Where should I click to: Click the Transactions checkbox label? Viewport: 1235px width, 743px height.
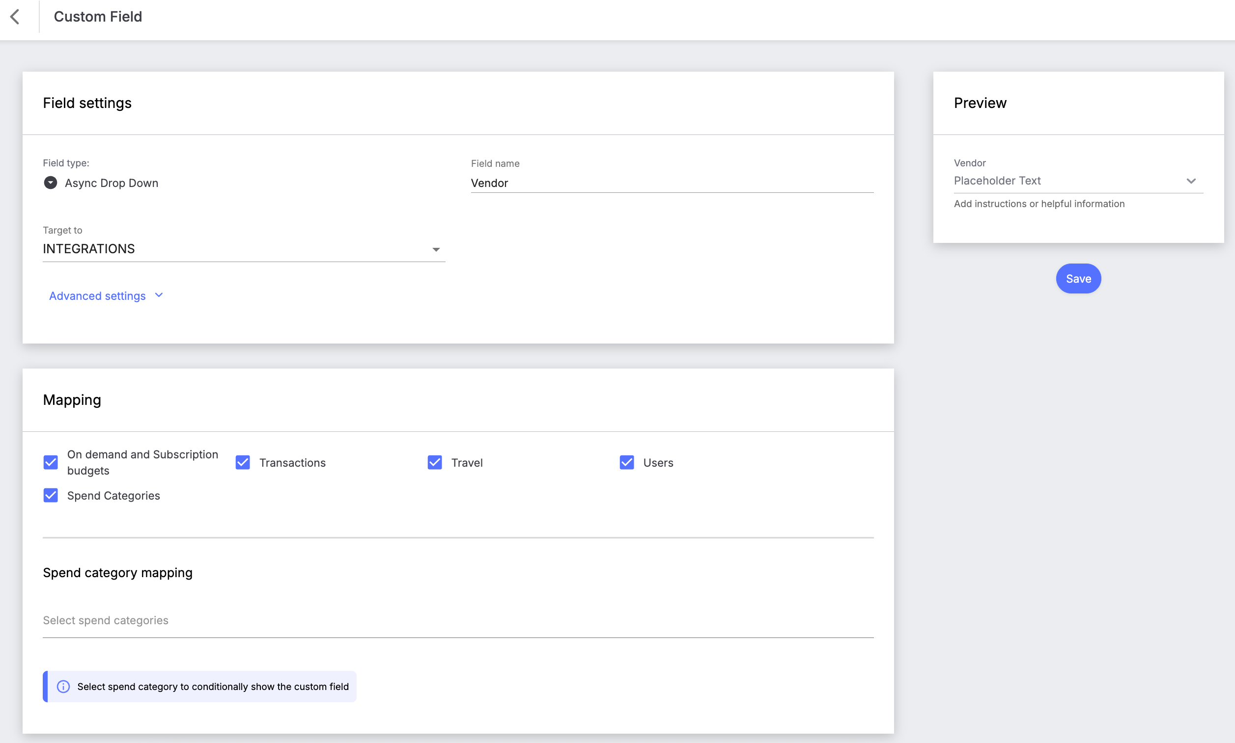(293, 463)
